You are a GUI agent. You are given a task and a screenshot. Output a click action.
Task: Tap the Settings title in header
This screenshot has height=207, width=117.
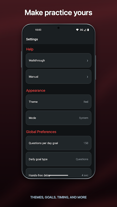[32, 39]
